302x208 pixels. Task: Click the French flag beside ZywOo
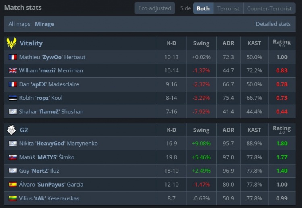pyautogui.click(x=12, y=57)
